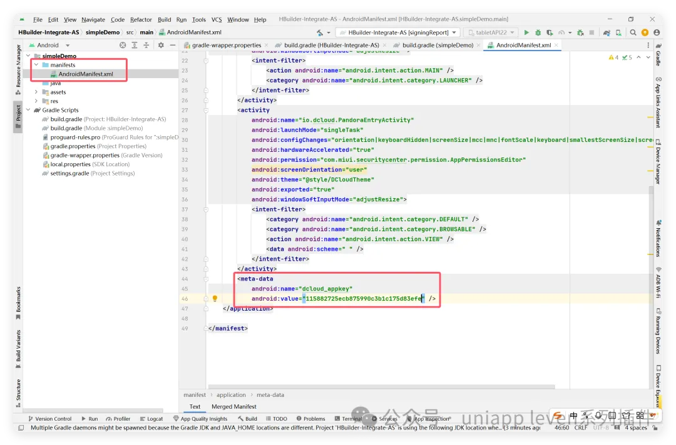Open the Build menu
The image size is (676, 445).
click(164, 19)
